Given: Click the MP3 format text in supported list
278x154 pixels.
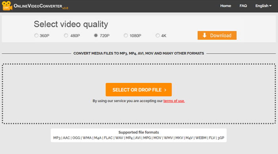Looking at the screenshot, I should click(57, 138).
